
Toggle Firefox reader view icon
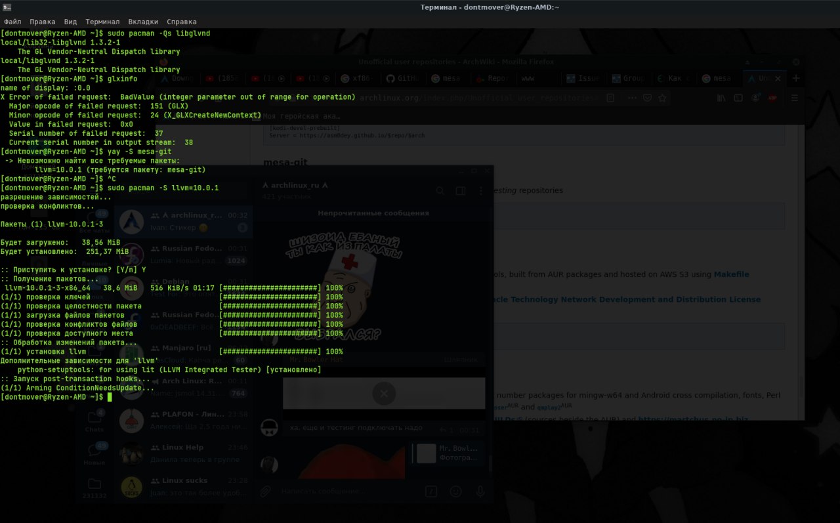[610, 98]
